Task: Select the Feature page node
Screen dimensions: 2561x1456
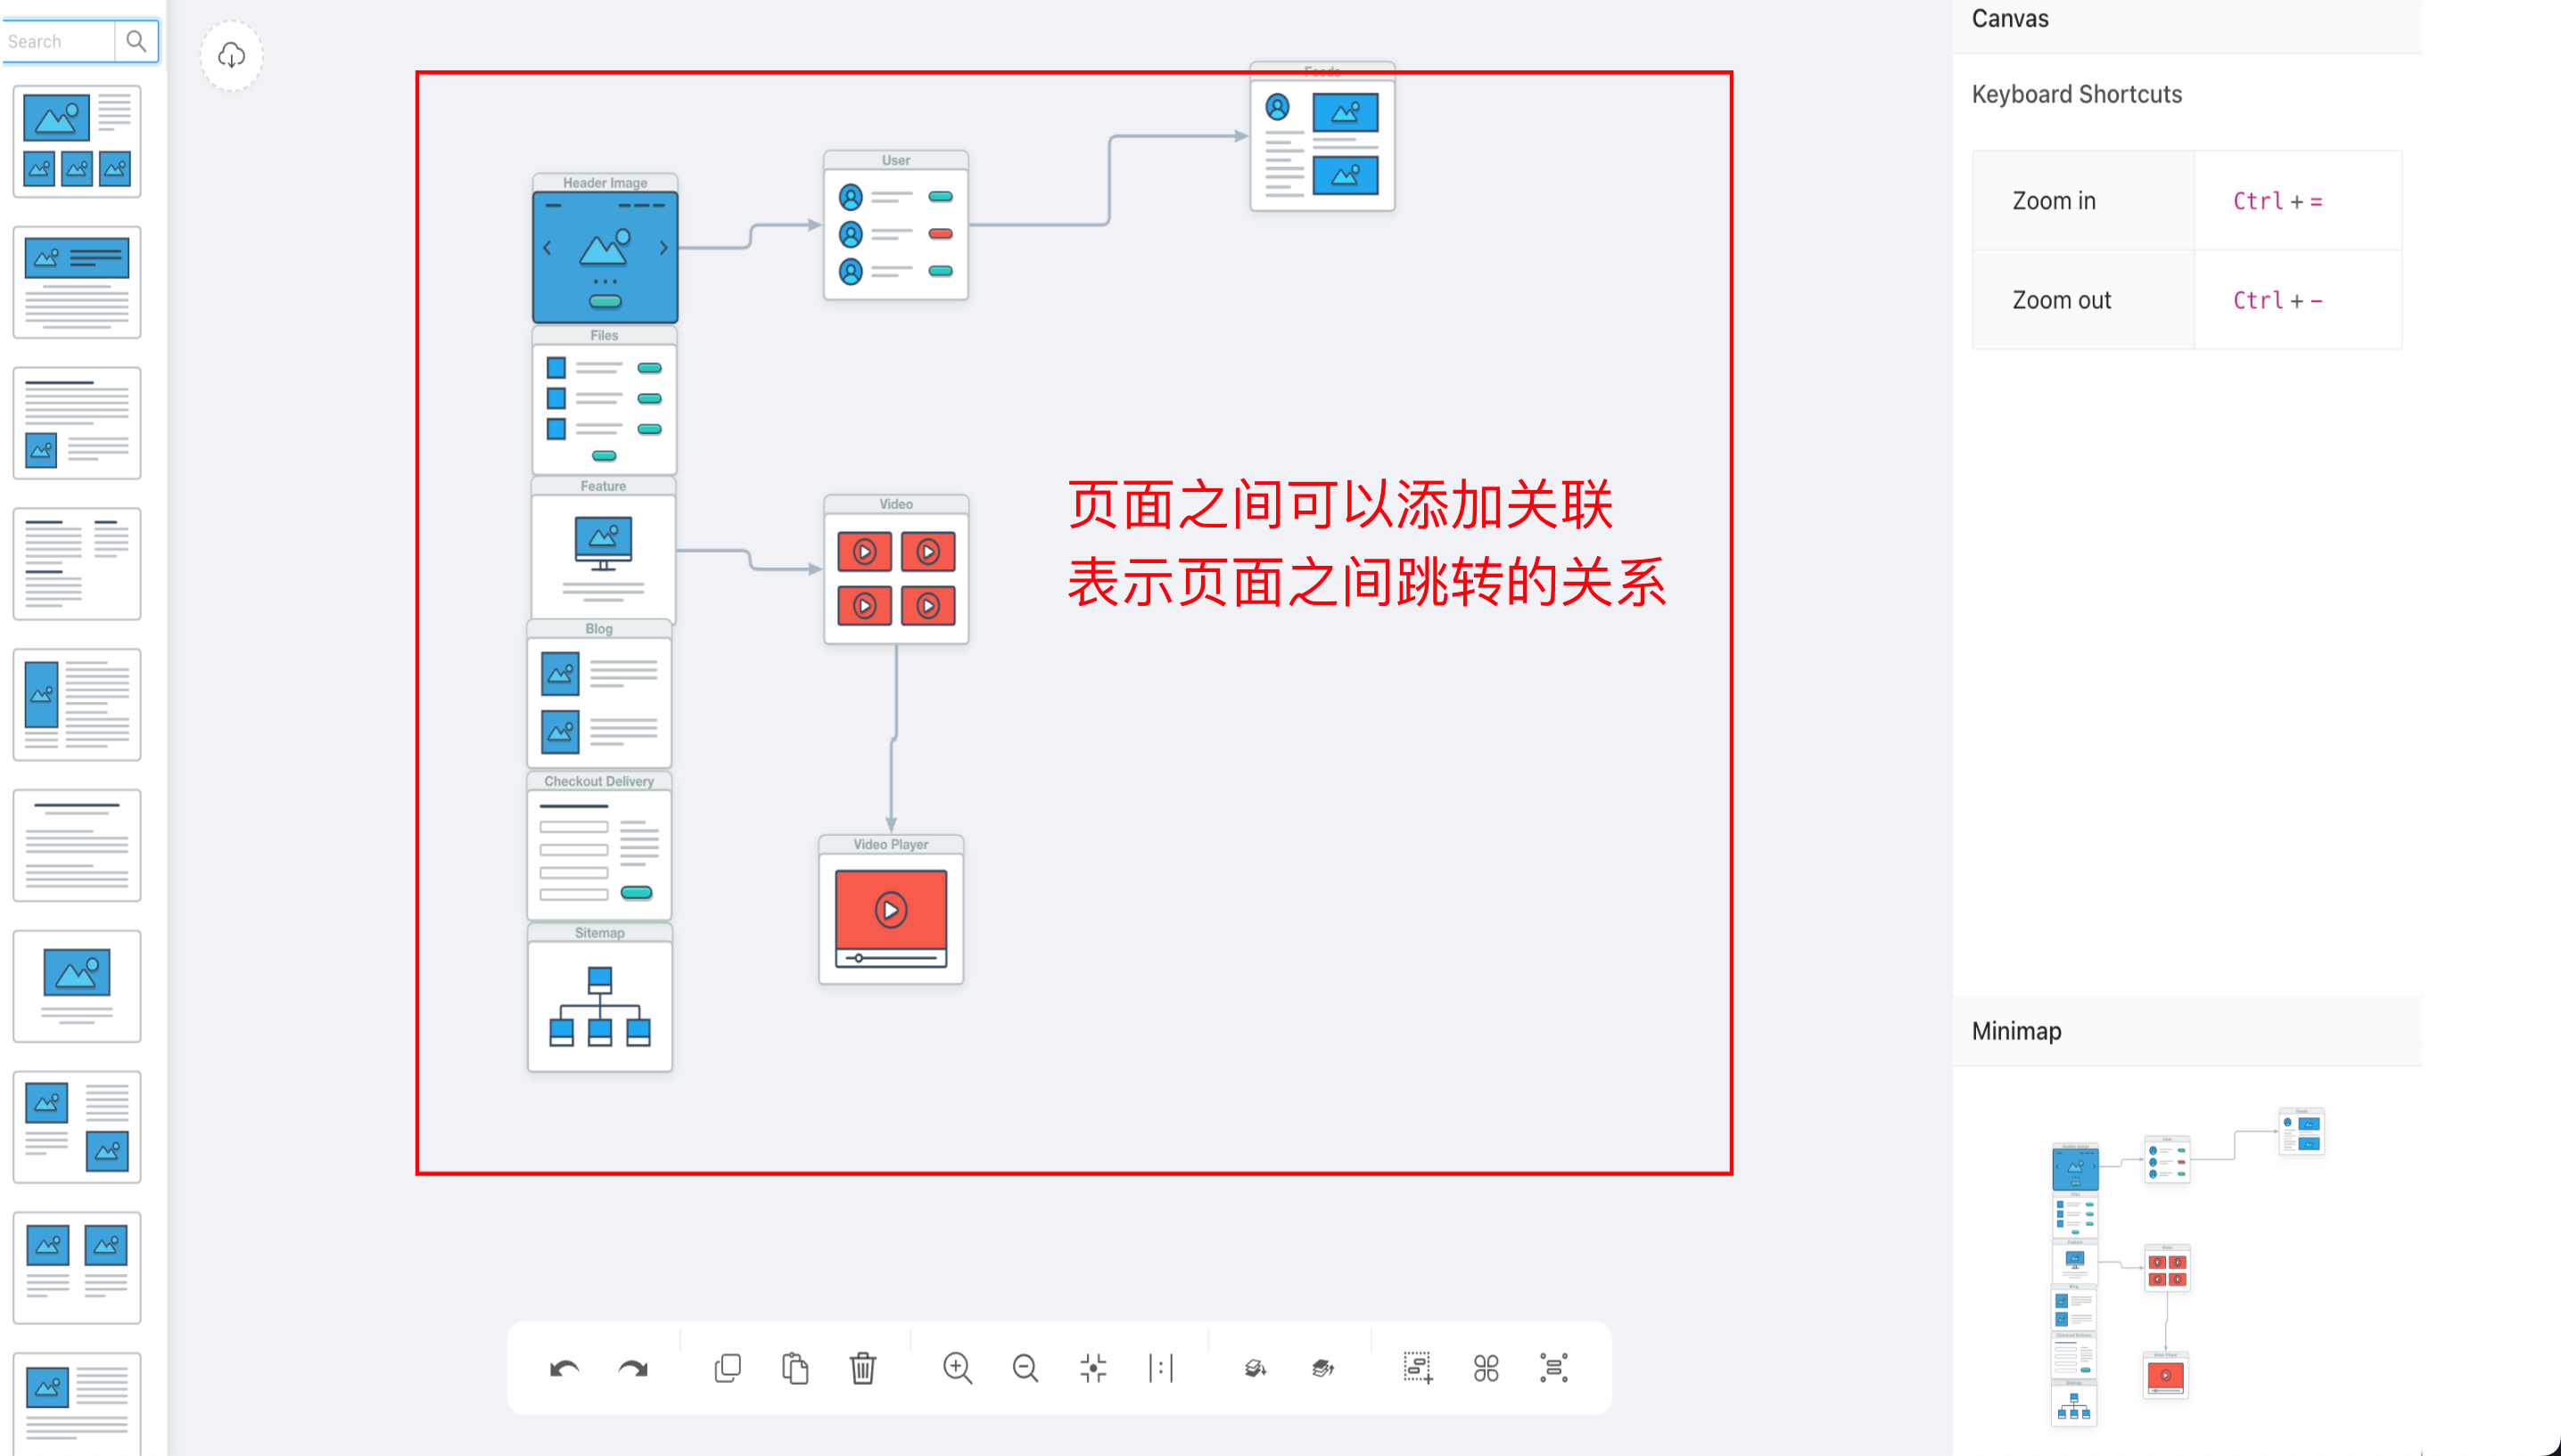Action: click(603, 550)
